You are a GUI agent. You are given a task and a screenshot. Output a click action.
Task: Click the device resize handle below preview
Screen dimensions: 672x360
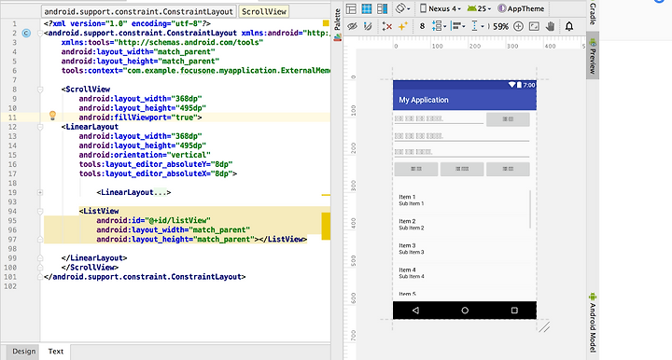(544, 327)
